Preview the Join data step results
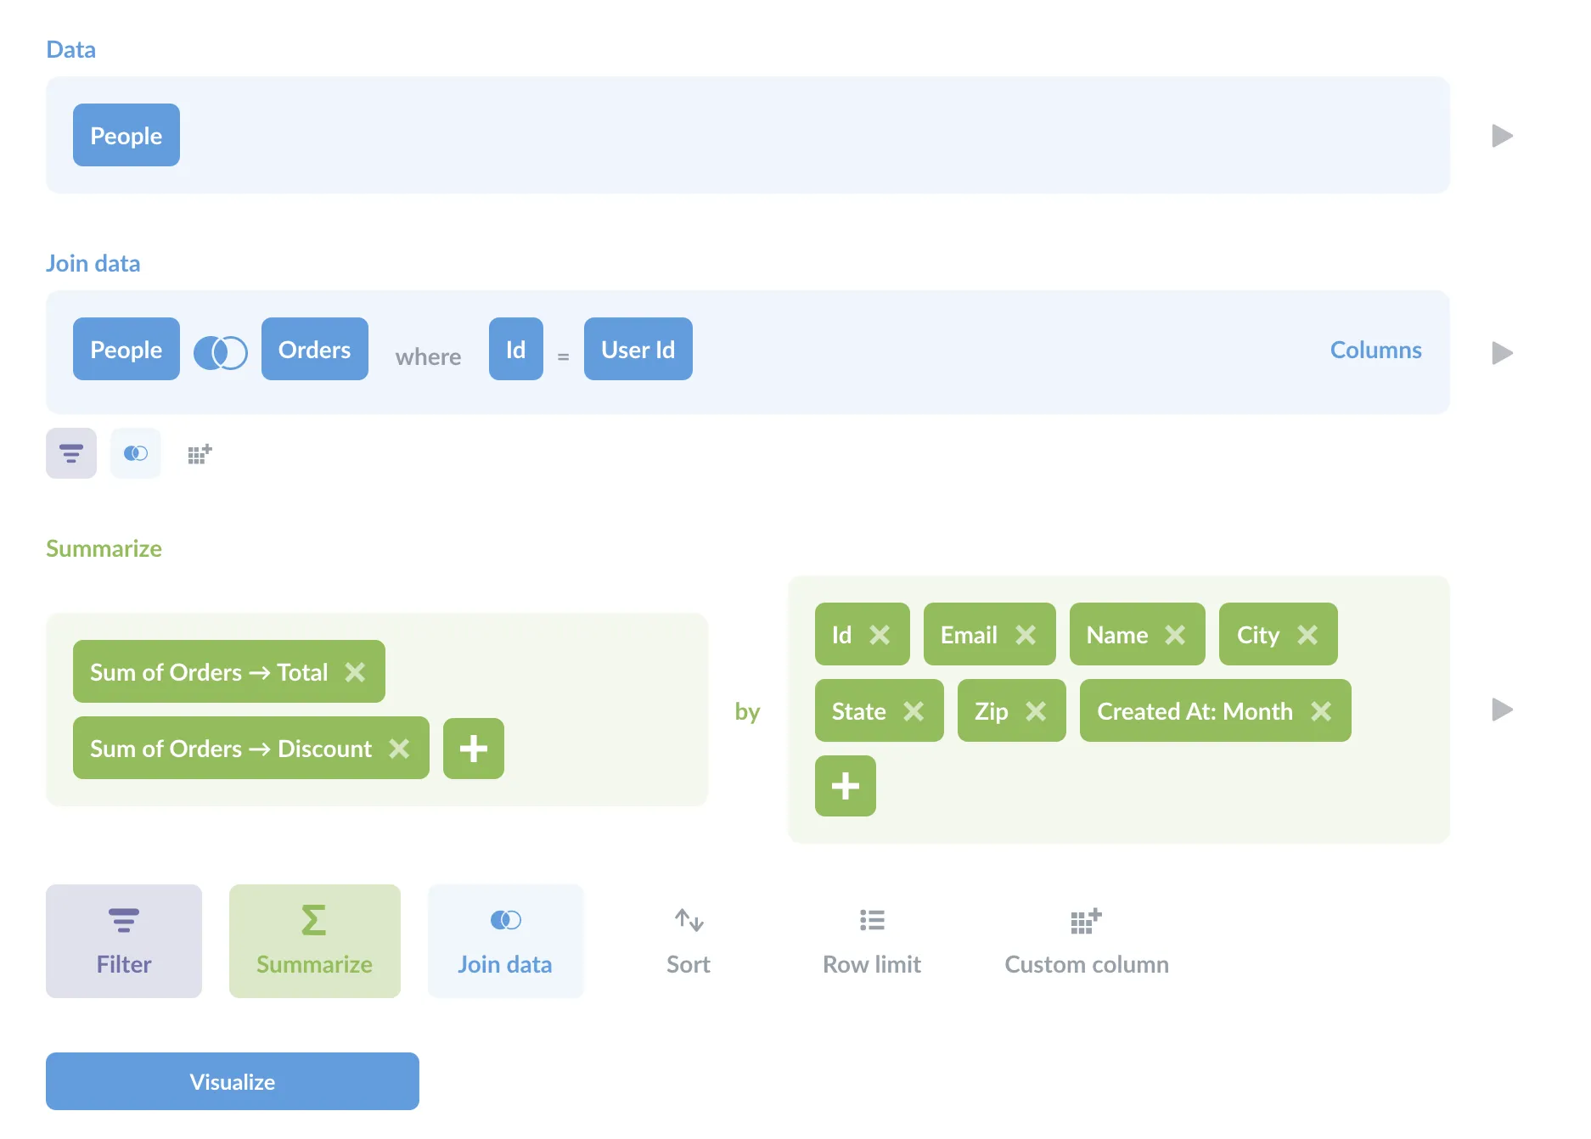The height and width of the screenshot is (1139, 1591). click(1502, 353)
